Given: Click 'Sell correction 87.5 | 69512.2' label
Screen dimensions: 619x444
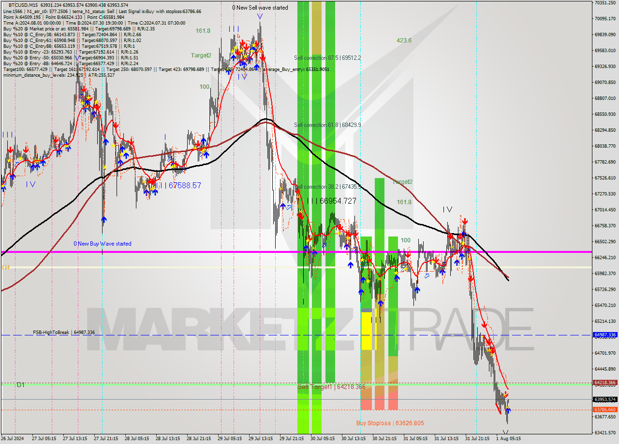Looking at the screenshot, I should click(327, 58).
